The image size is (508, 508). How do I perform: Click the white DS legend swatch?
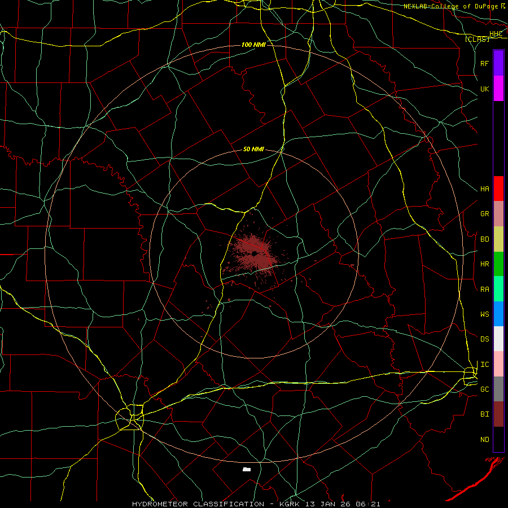(x=498, y=339)
